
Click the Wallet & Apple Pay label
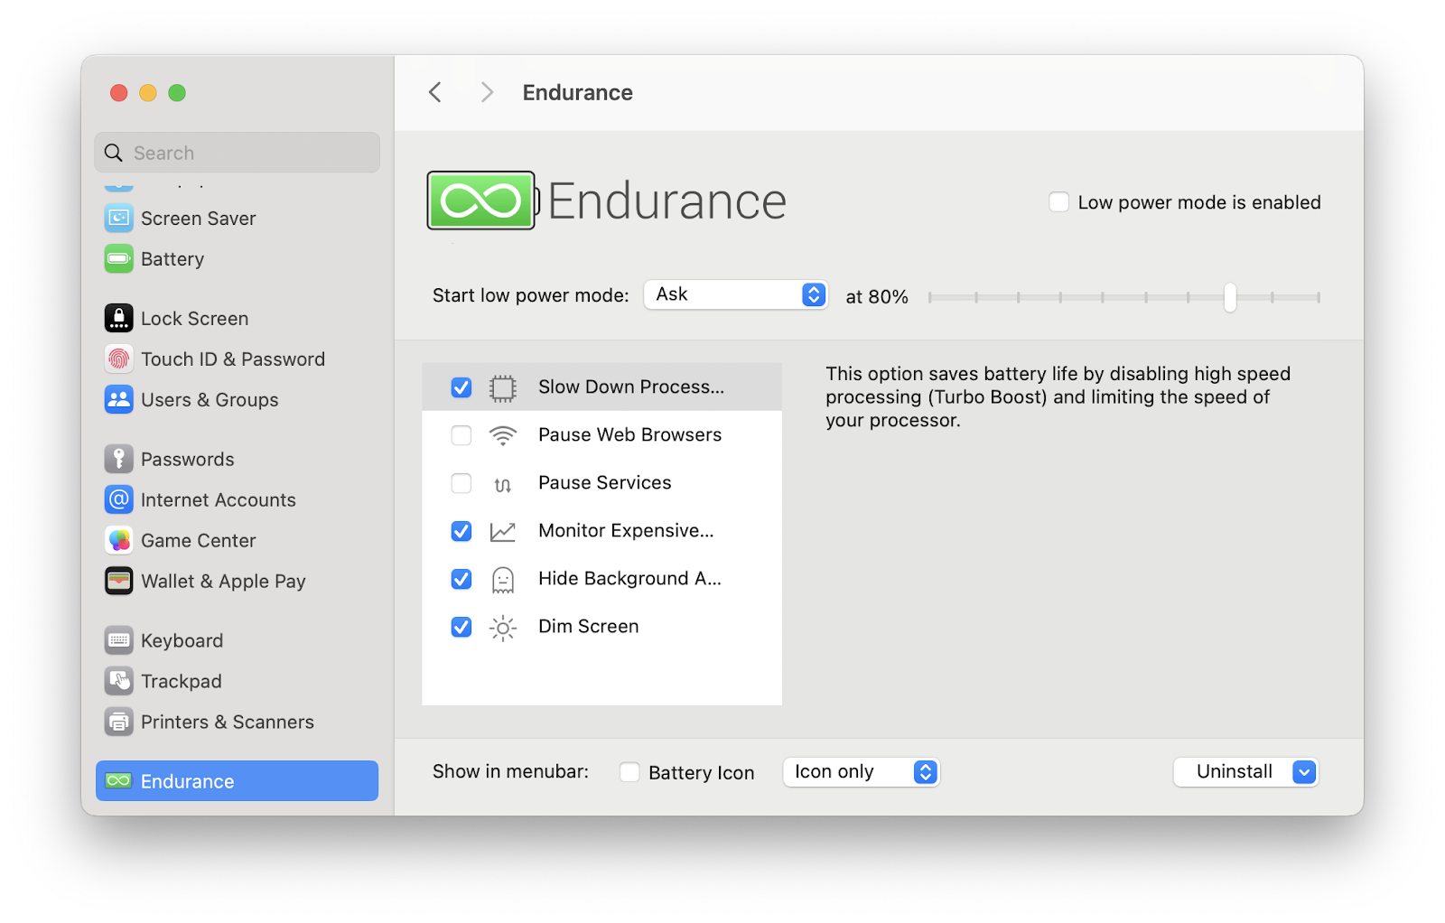[224, 582]
